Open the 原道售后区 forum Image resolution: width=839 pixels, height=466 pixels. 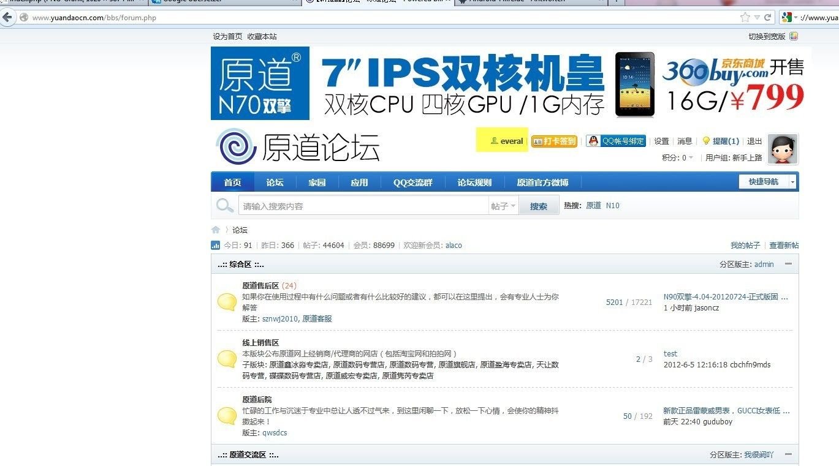[x=260, y=285]
